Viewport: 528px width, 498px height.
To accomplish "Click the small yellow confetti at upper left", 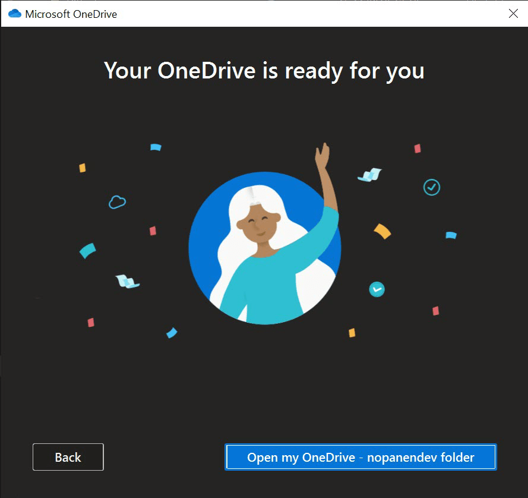I will click(x=83, y=168).
